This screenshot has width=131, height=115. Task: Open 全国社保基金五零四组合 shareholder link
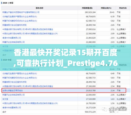(x=13, y=91)
